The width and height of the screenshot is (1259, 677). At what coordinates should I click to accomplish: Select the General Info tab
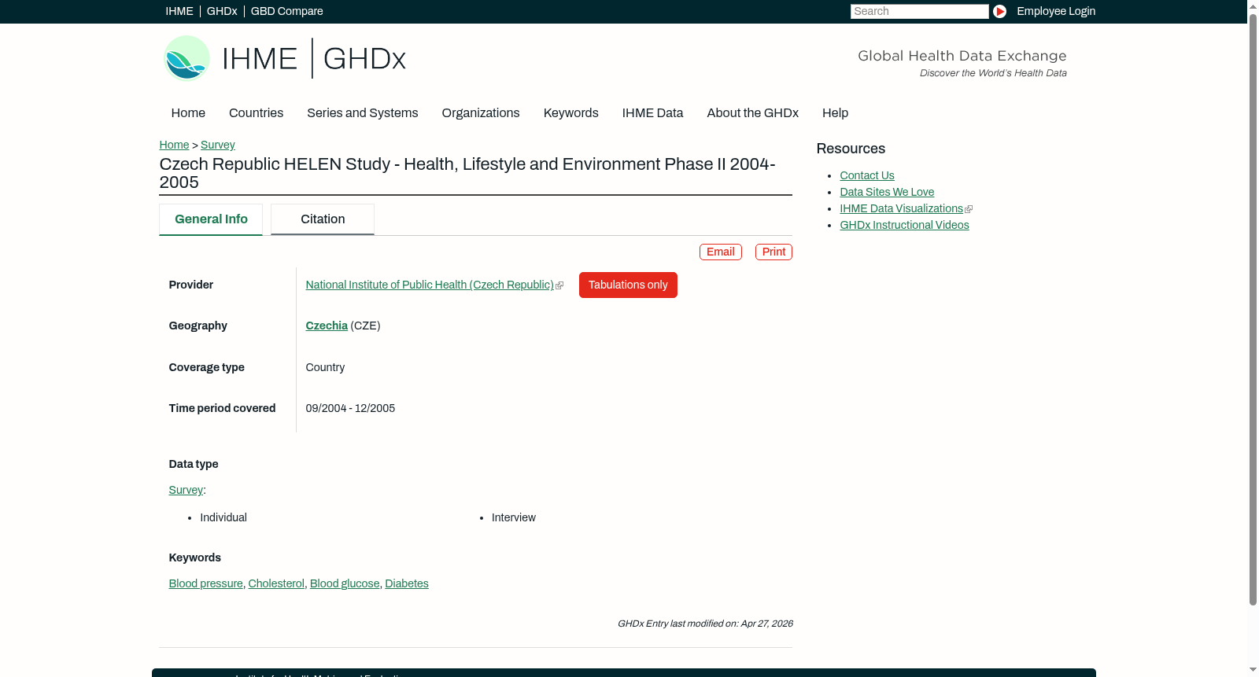[x=211, y=219]
